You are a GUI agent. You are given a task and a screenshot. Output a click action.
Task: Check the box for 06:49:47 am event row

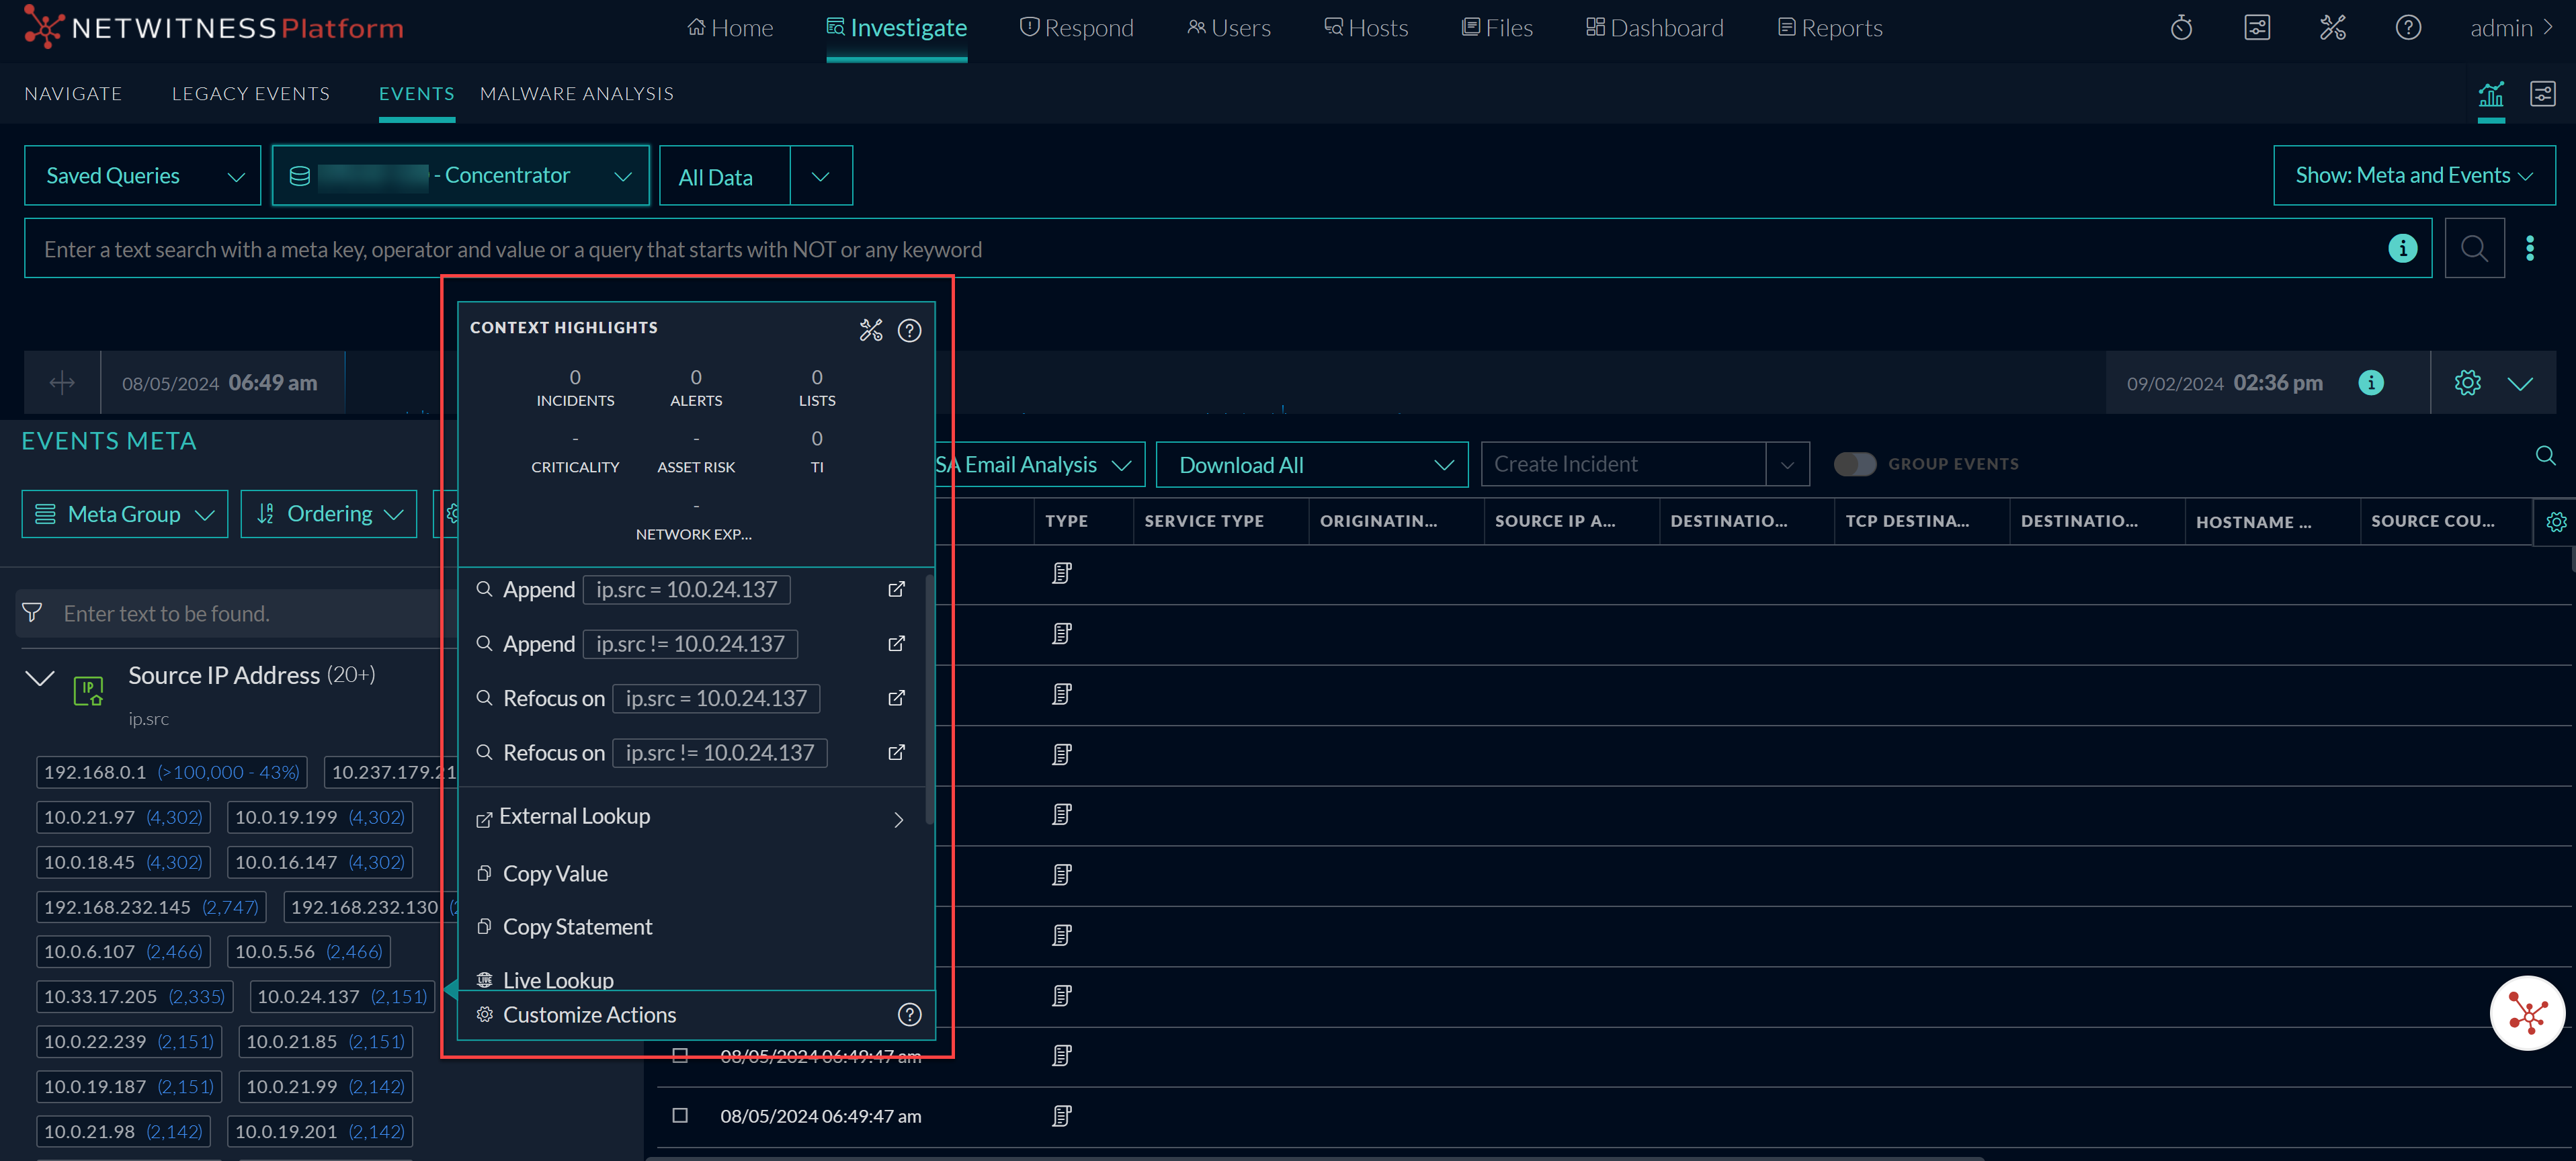[680, 1115]
